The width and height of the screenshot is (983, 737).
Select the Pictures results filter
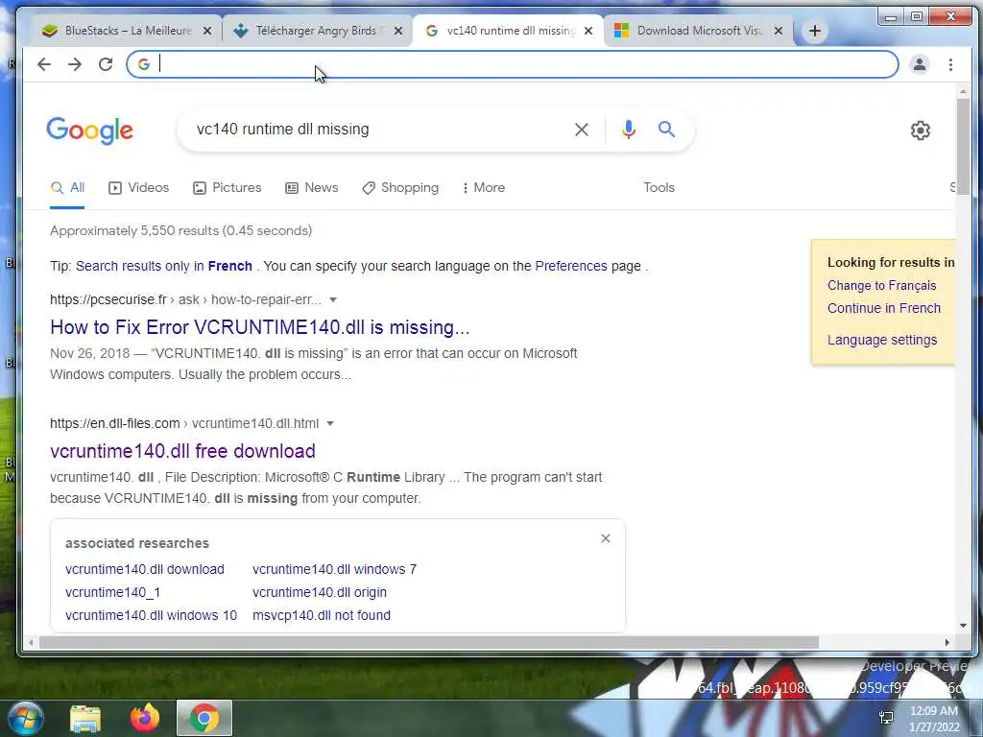[x=227, y=187]
